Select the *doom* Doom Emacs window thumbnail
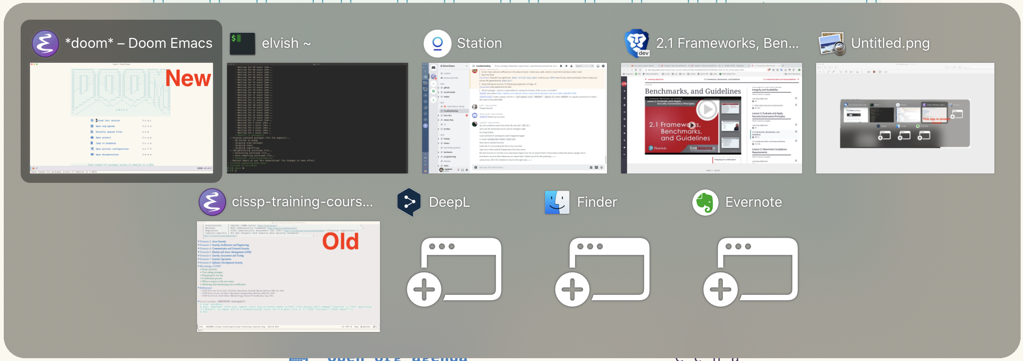The height and width of the screenshot is (361, 1023). [x=121, y=118]
